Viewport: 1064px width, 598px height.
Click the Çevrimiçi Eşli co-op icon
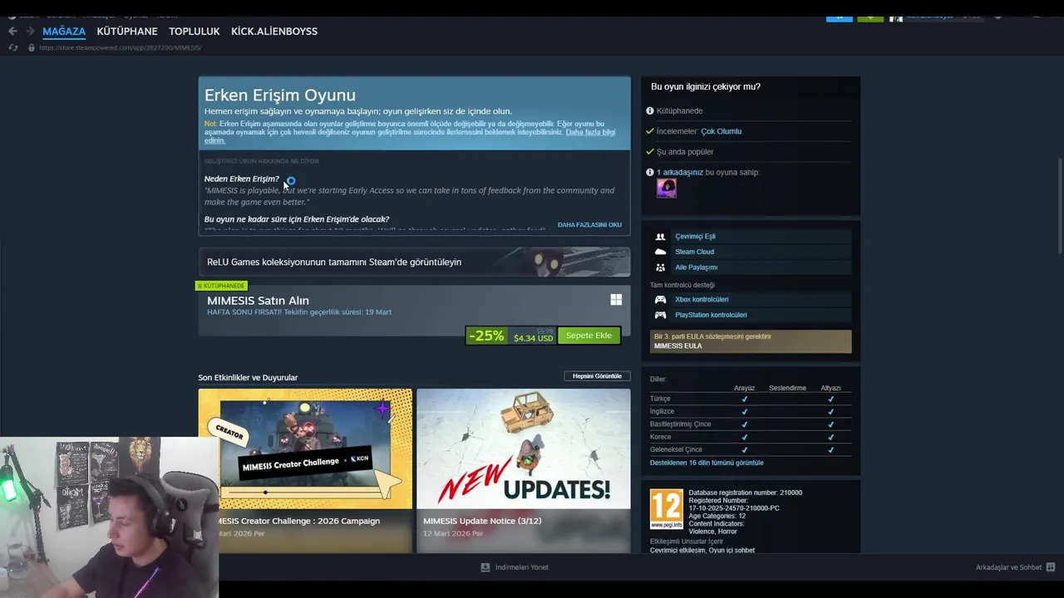660,237
